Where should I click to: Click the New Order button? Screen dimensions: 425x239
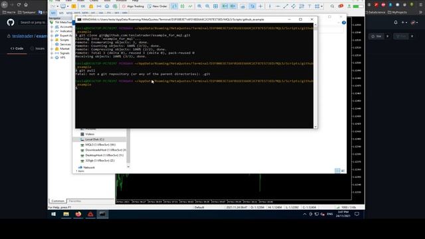(x=157, y=6)
